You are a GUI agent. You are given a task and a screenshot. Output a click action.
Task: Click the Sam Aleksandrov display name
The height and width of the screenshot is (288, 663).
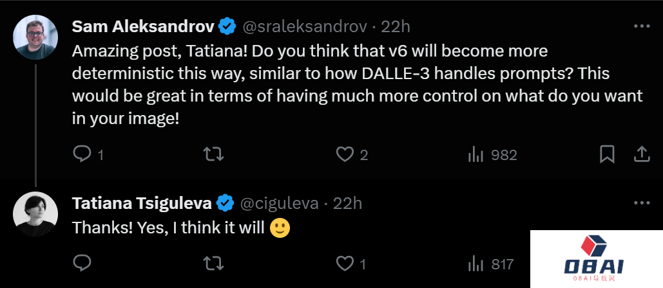(x=142, y=26)
